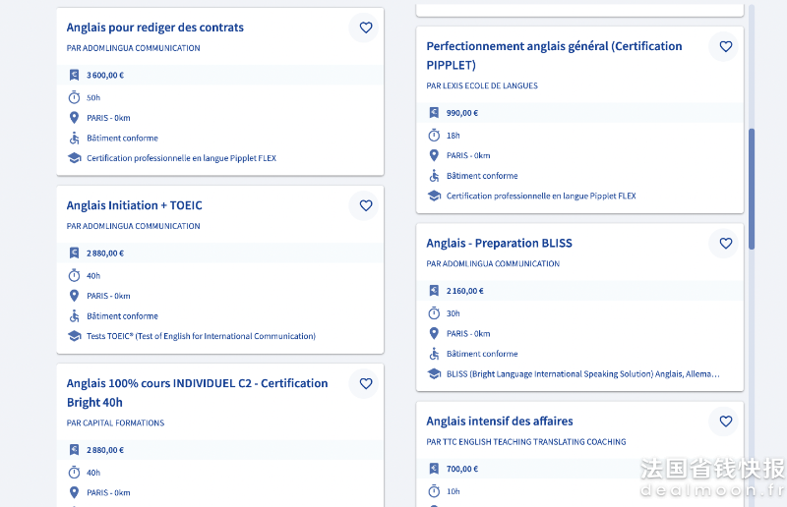This screenshot has height=507, width=787.
Task: Select the BLISS (Bright Language International...) text
Action: coord(583,374)
